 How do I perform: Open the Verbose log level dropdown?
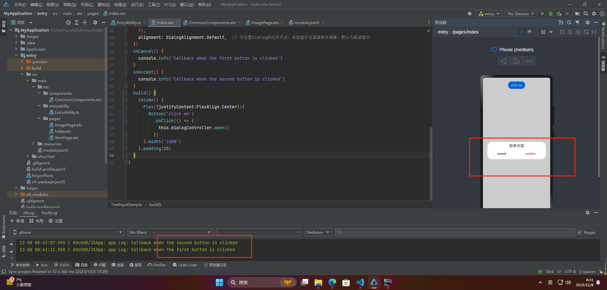318,232
